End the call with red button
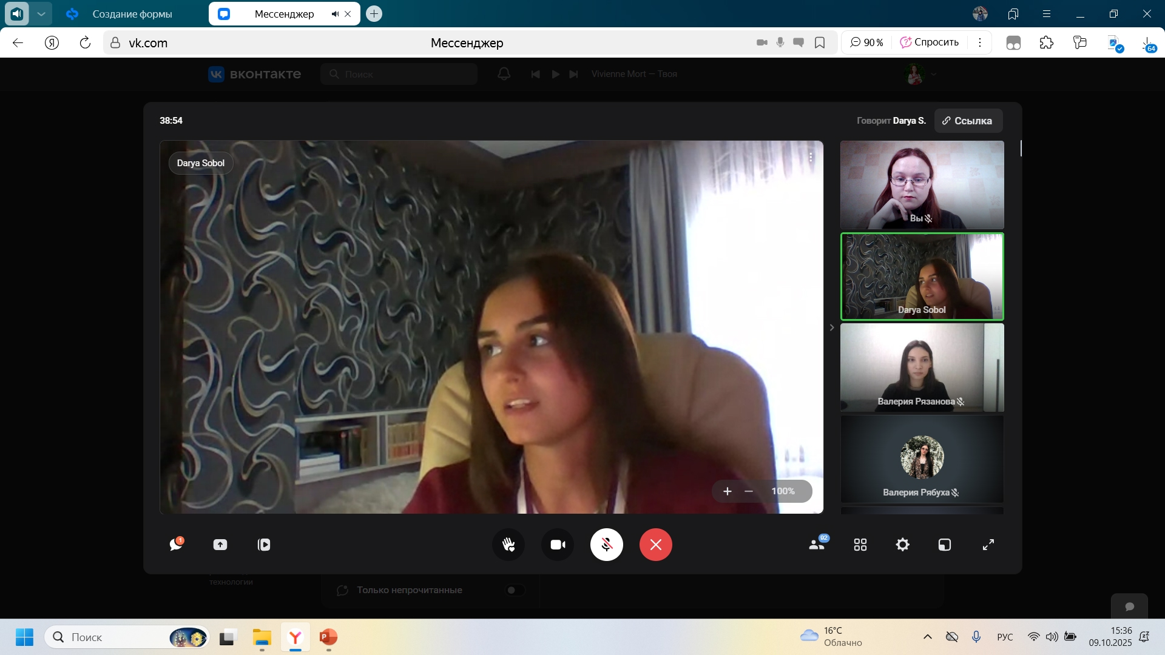This screenshot has width=1165, height=655. [x=655, y=545]
